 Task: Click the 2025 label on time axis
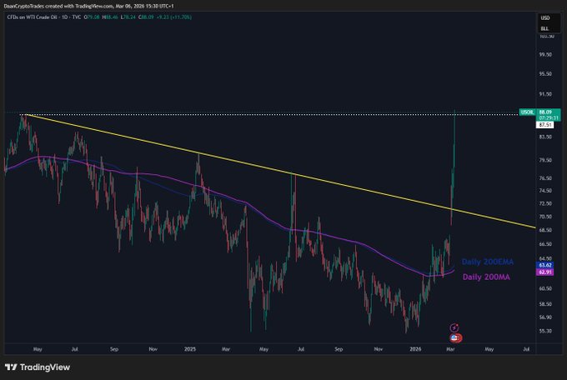pyautogui.click(x=190, y=351)
